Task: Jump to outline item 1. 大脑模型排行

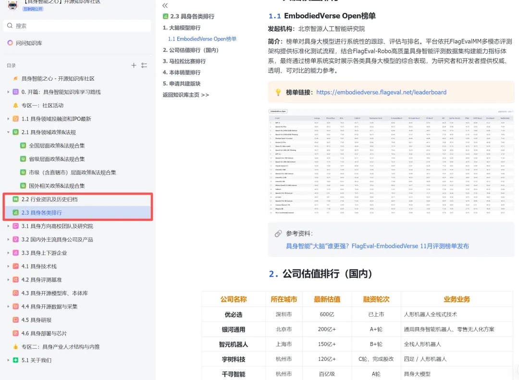Action: (181, 28)
